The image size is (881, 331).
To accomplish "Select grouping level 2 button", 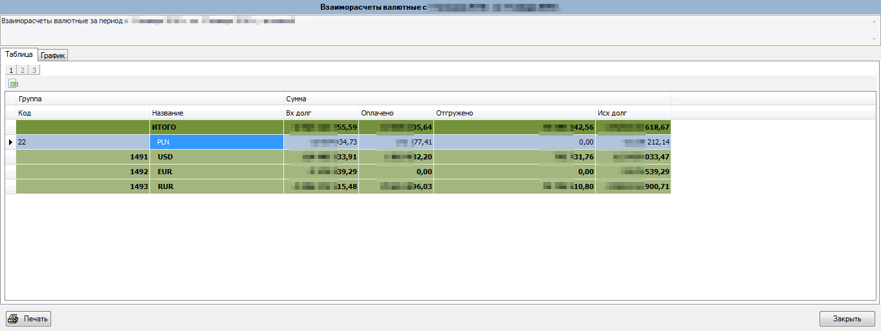I will coord(23,70).
